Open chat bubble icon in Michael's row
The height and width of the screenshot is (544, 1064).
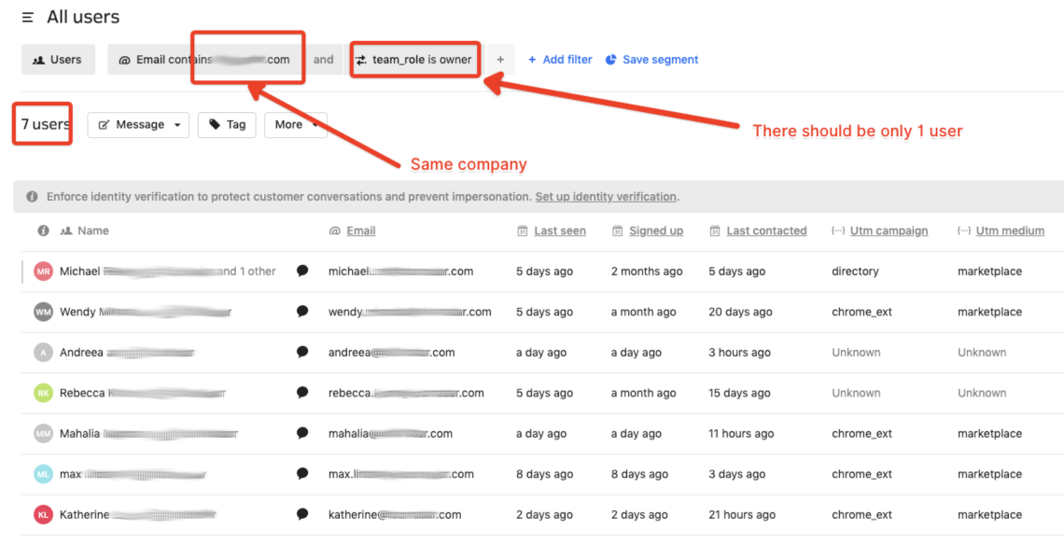point(302,271)
